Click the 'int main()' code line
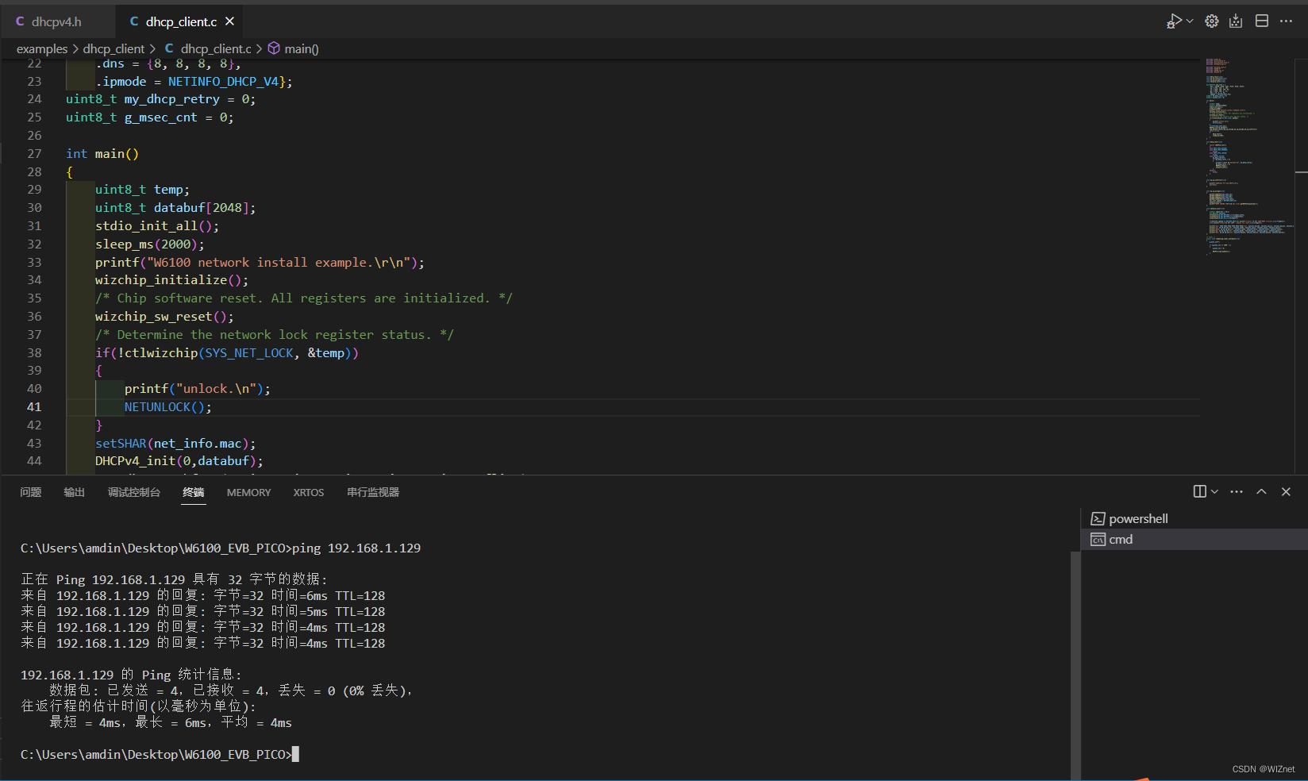The image size is (1308, 781). point(102,153)
